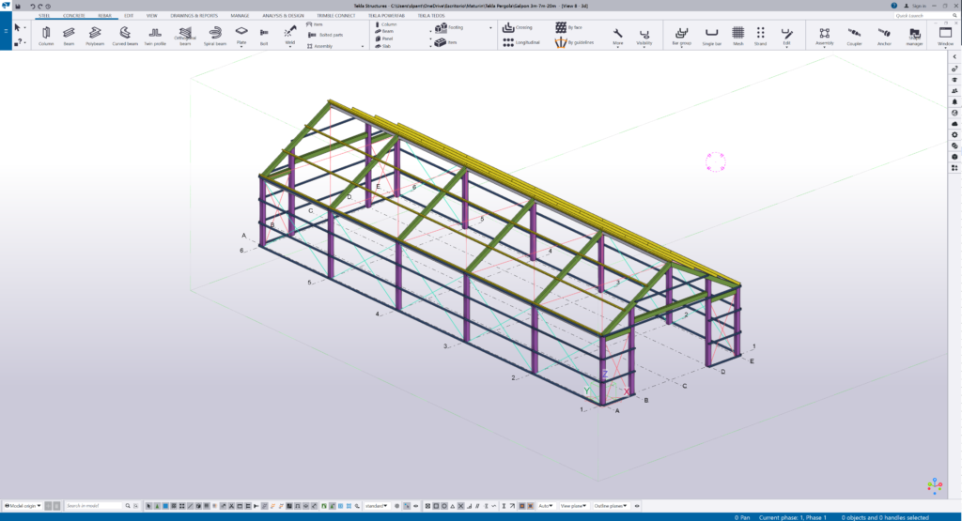Click the Polybeam tool in the ribbon
962x521 pixels.
(x=95, y=35)
